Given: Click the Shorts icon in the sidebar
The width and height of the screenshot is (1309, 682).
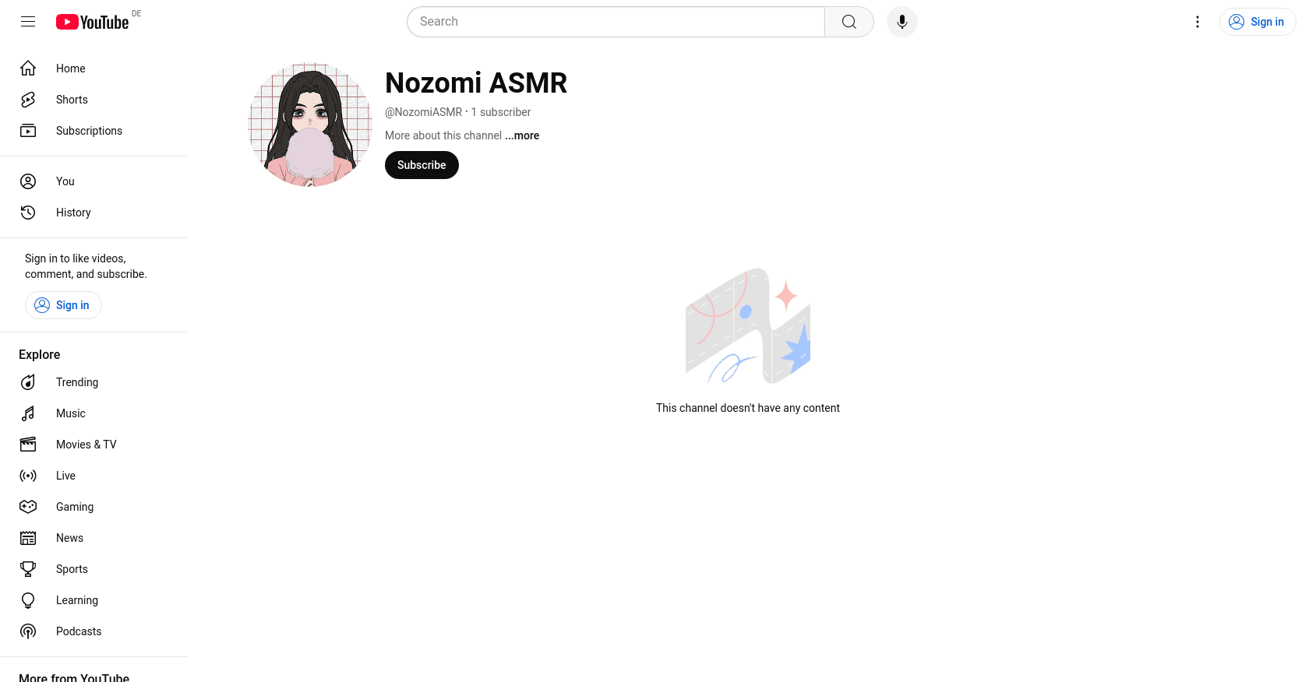Looking at the screenshot, I should click(x=28, y=100).
